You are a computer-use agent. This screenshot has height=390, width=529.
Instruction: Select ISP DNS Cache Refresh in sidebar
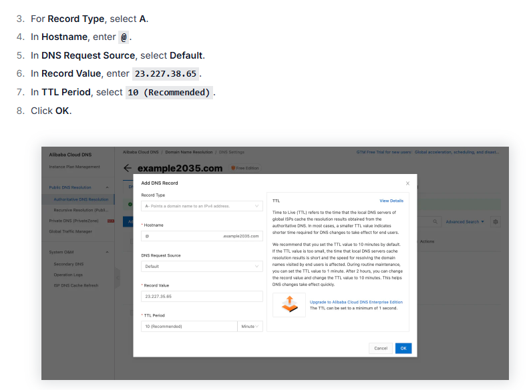(x=76, y=285)
